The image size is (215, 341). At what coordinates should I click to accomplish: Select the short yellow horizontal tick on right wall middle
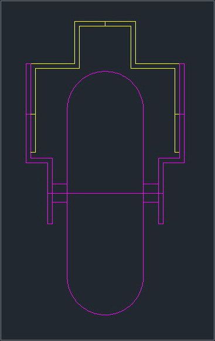[x=177, y=114]
